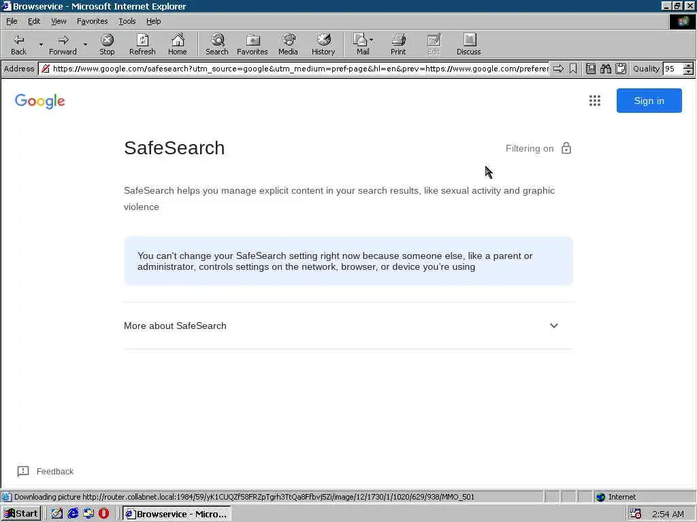Launch the notepad pencil quick launch icon
Screen dimensions: 697x522
coord(57,514)
